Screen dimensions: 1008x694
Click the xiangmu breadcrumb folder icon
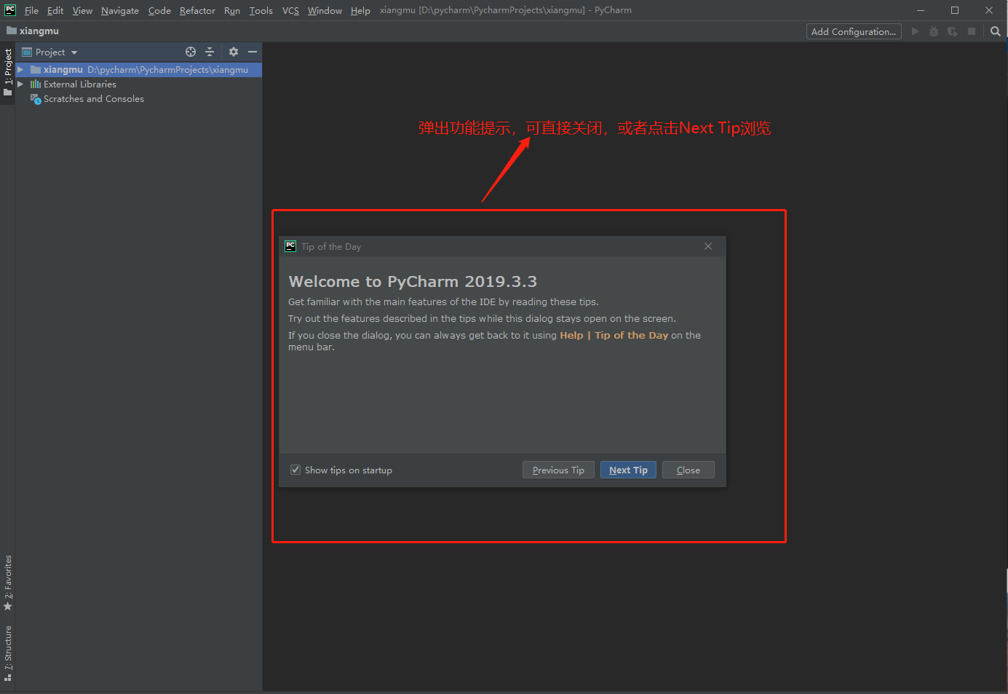12,31
